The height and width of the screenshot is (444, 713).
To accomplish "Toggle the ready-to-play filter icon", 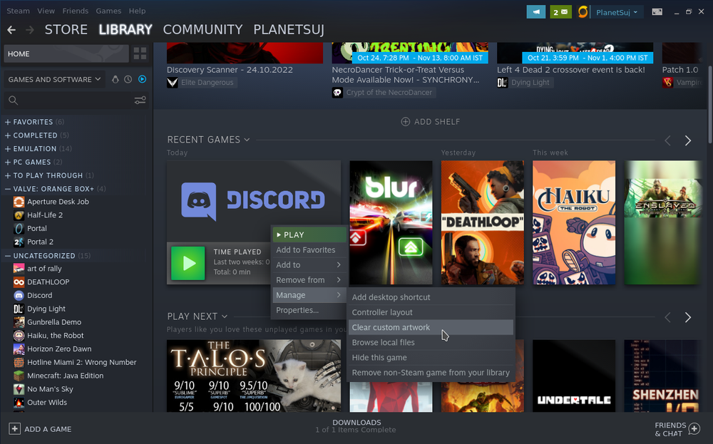I will (x=143, y=79).
